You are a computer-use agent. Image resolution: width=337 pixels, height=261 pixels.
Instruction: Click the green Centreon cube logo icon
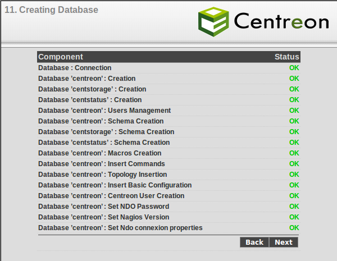213,20
